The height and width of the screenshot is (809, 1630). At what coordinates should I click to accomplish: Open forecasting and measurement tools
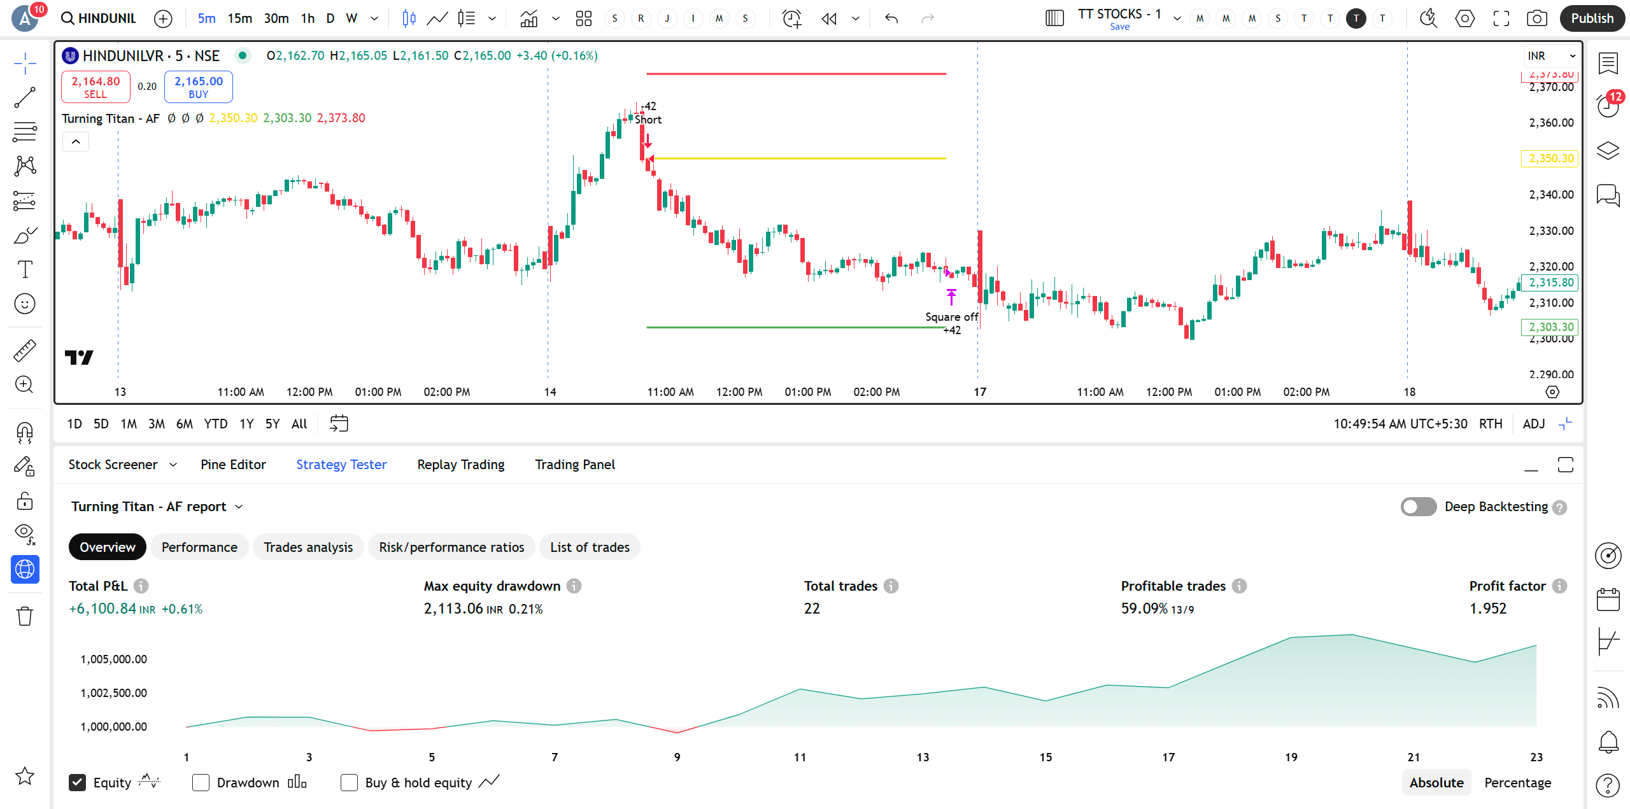(x=25, y=200)
